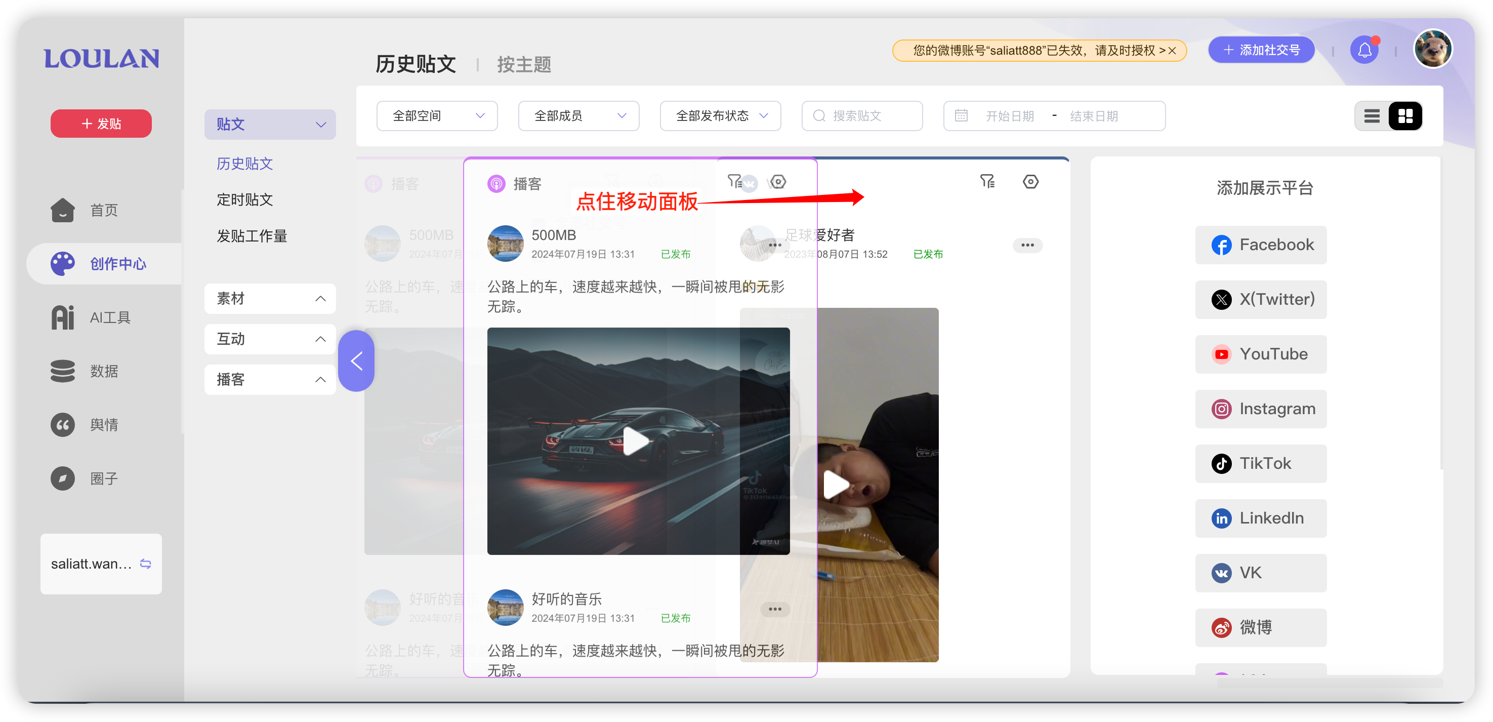1493x722 pixels.
Task: Open the 全部空间 dropdown
Action: coord(437,116)
